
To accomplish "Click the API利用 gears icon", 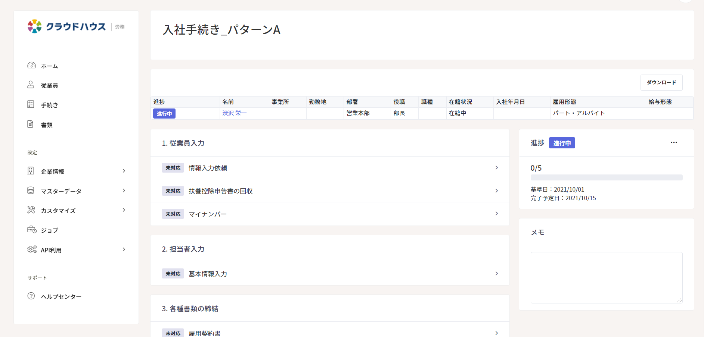I will (x=32, y=249).
